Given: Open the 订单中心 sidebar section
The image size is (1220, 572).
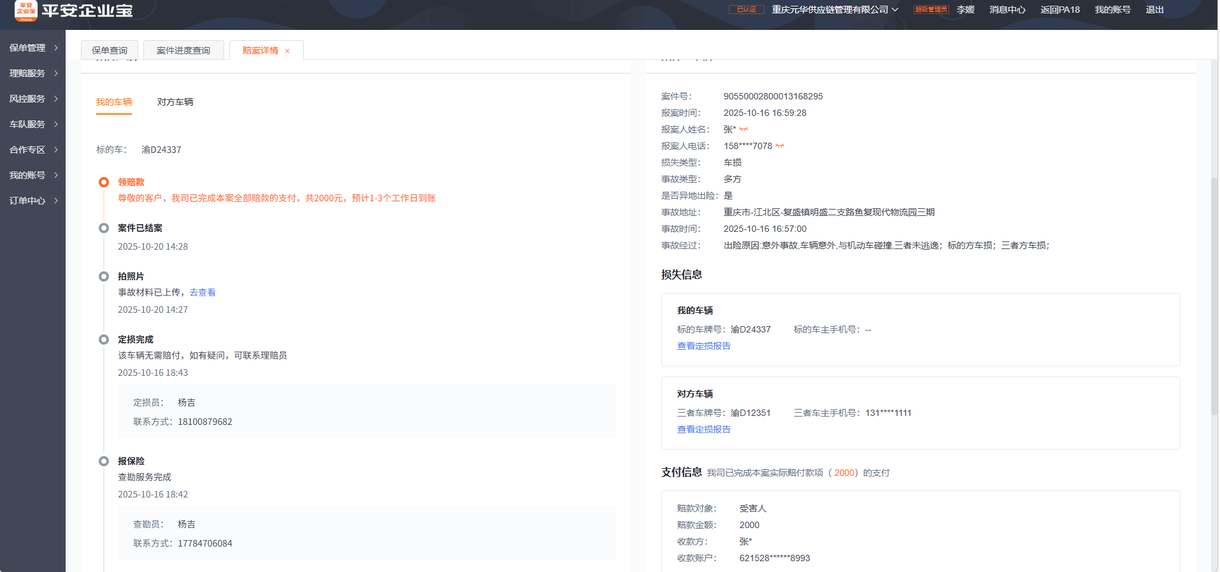Looking at the screenshot, I should pyautogui.click(x=33, y=201).
